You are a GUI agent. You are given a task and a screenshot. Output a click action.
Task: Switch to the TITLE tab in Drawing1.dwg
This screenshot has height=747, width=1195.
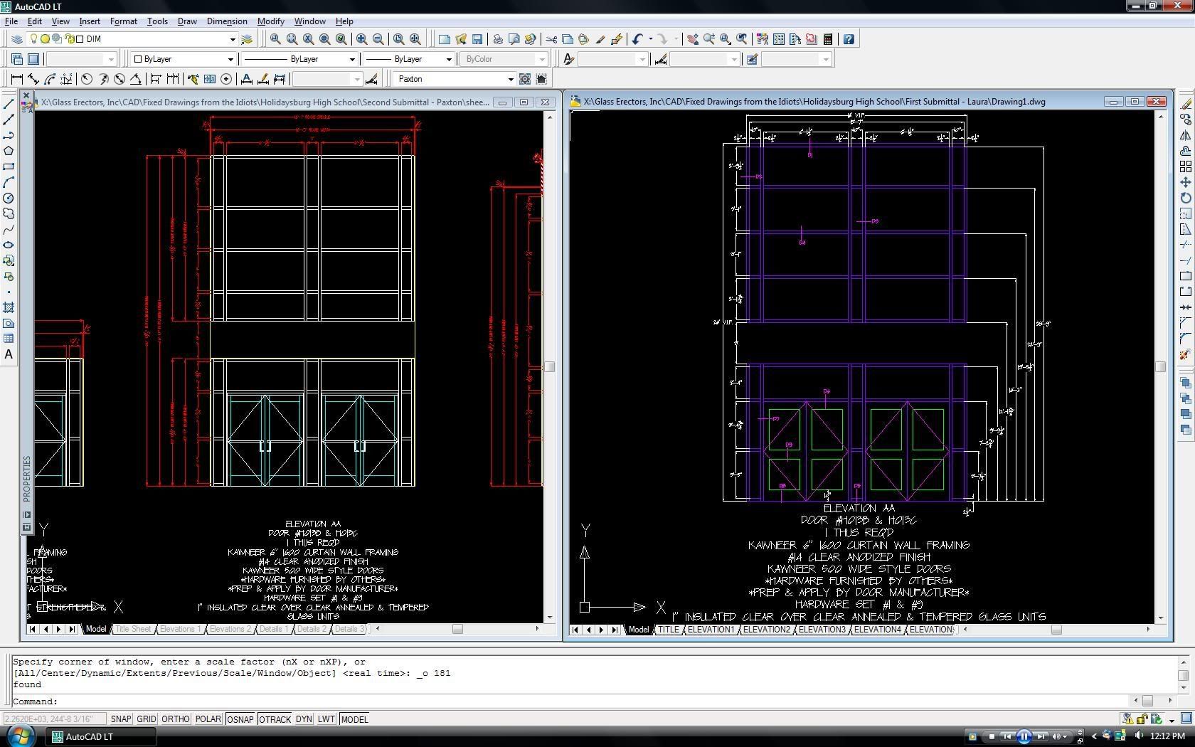[668, 630]
